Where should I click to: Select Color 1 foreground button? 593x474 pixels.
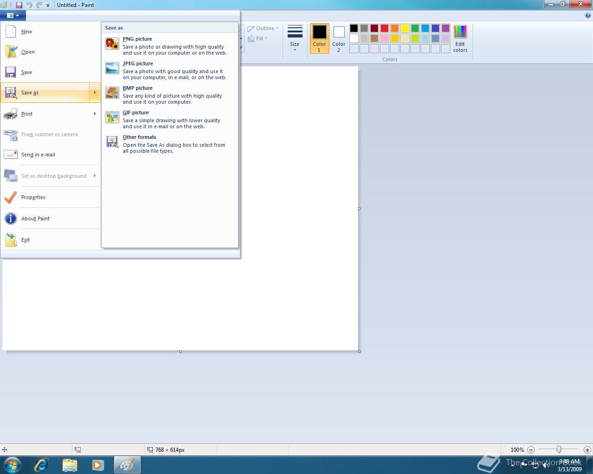319,38
